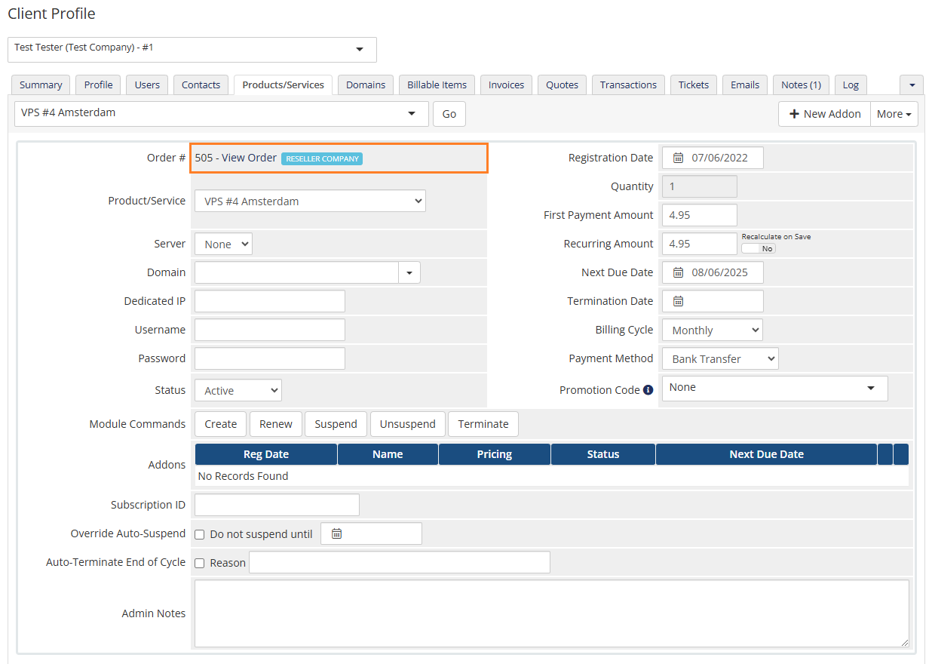Expand Domain field dropdown arrow

click(409, 272)
